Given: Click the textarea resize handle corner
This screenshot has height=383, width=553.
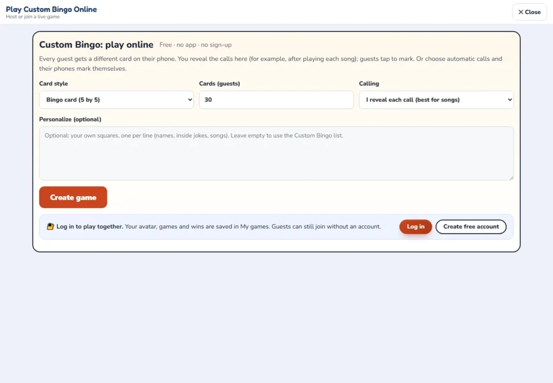Looking at the screenshot, I should (511, 178).
